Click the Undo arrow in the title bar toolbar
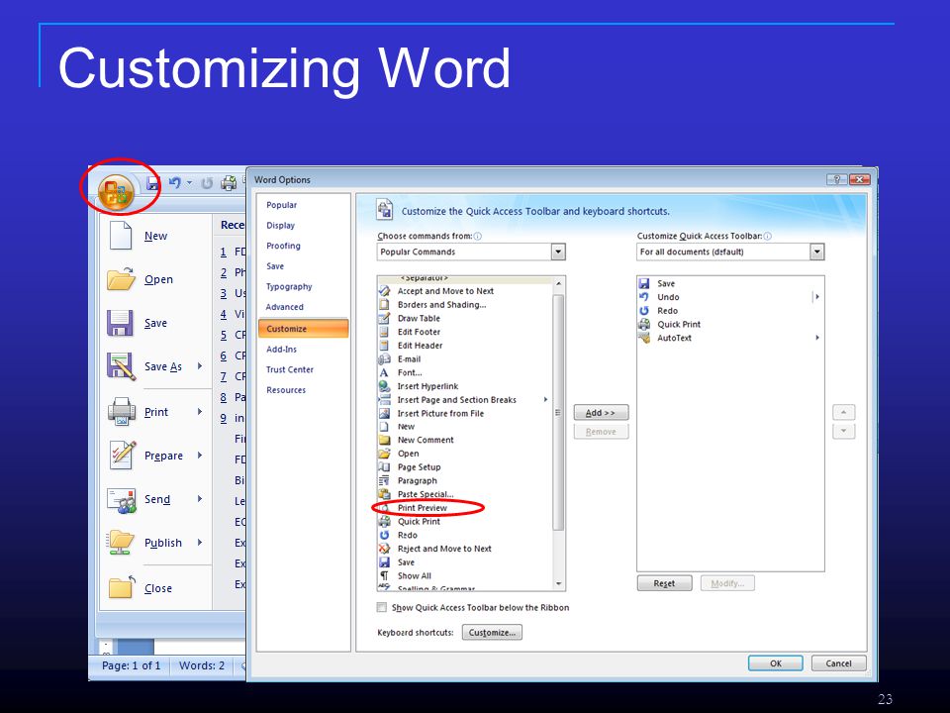Screen dimensions: 950x713 tap(174, 182)
